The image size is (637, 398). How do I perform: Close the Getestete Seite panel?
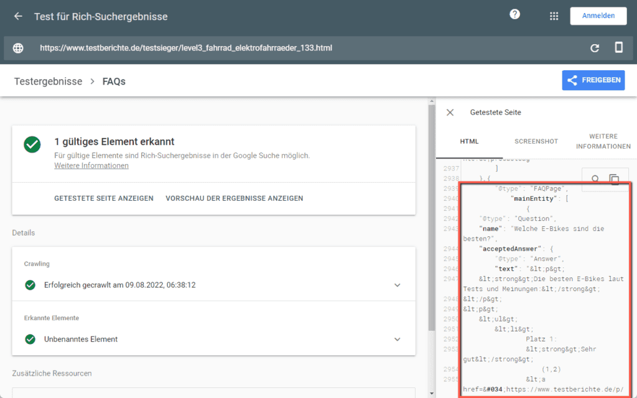pos(450,113)
